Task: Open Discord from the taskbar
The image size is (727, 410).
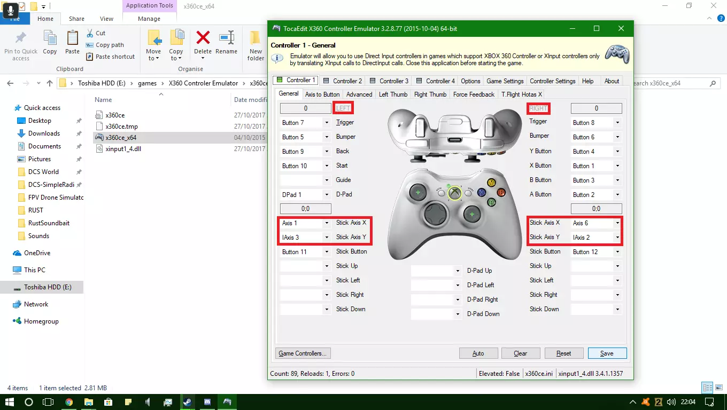Action: coord(207,402)
